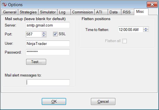
Task: Toggle the Flatten all checkbox
Action: [x=125, y=41]
